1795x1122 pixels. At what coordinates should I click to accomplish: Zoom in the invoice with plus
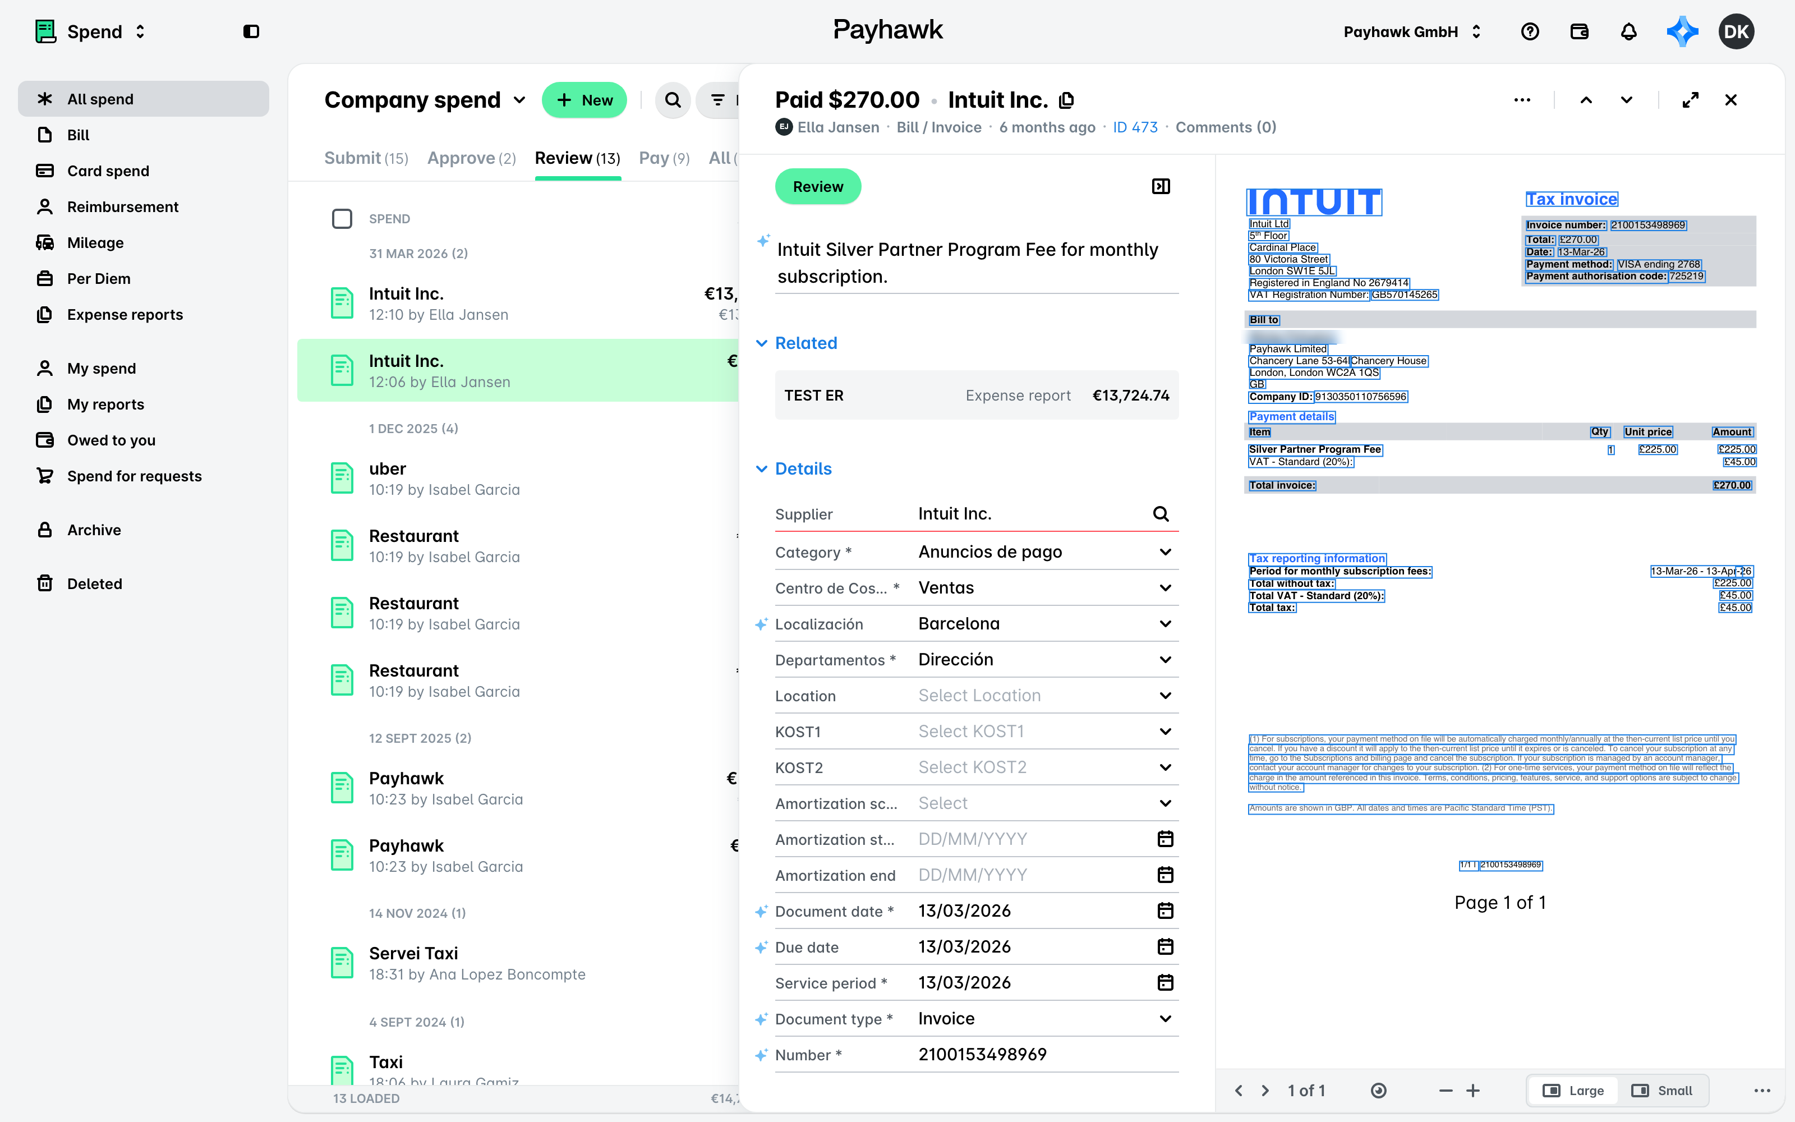(1473, 1091)
